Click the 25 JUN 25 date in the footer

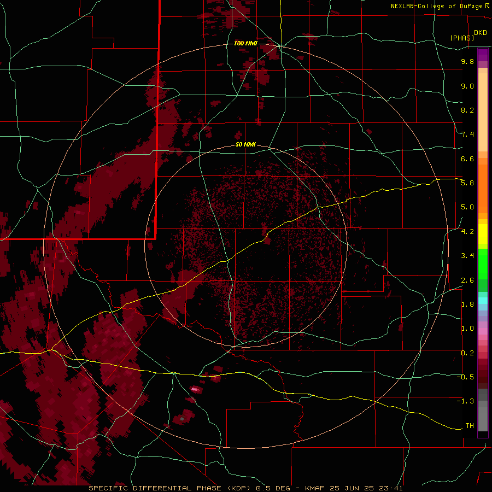pyautogui.click(x=350, y=488)
